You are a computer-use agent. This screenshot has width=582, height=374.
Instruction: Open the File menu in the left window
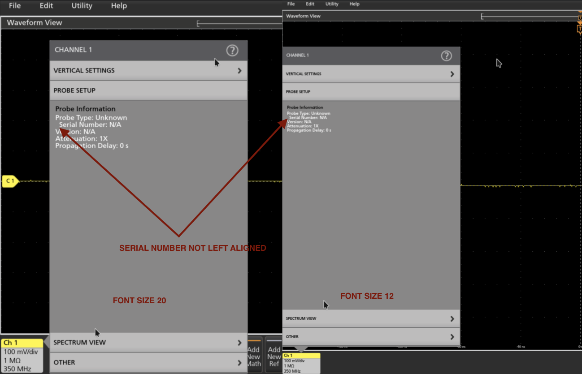click(15, 6)
